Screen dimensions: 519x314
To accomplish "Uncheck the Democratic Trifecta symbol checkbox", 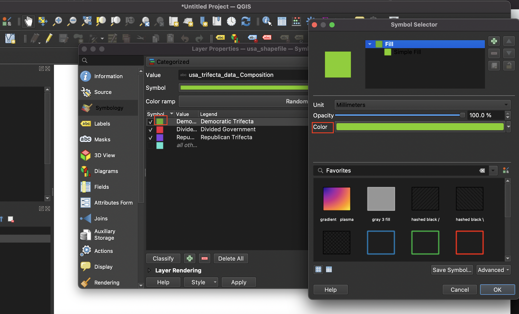I will [150, 121].
